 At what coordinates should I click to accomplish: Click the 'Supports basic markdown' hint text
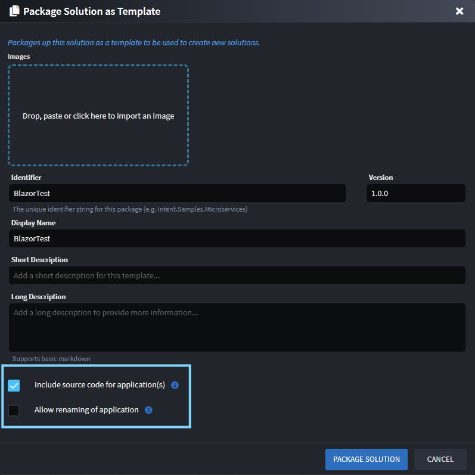pyautogui.click(x=51, y=359)
